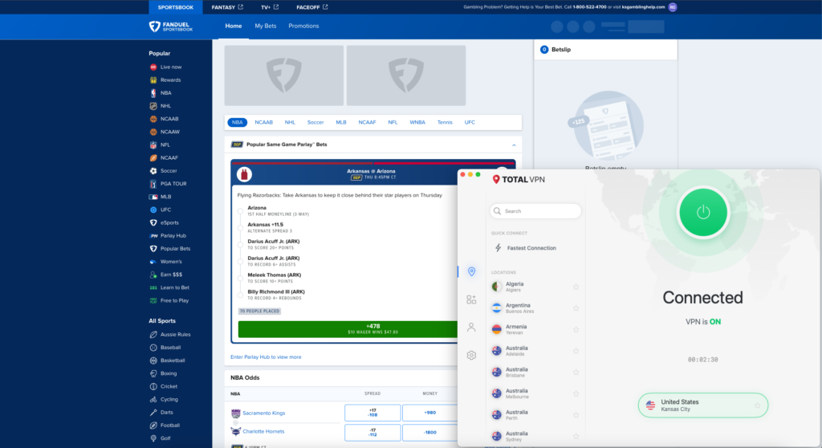This screenshot has width=822, height=448.
Task: Select the NBA icon in the Popular sidebar
Action: pos(153,93)
